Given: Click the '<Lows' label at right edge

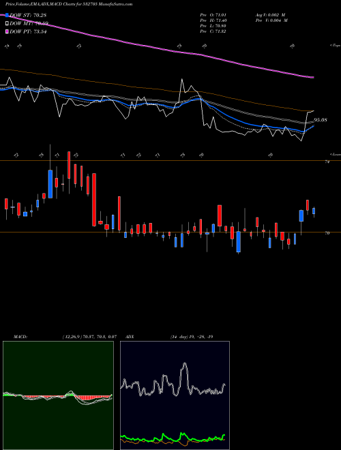Looking at the screenshot, I should pos(336,154).
